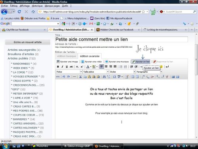Click the find binoculars icon
The width and height of the screenshot is (198, 149).
pos(104,77)
